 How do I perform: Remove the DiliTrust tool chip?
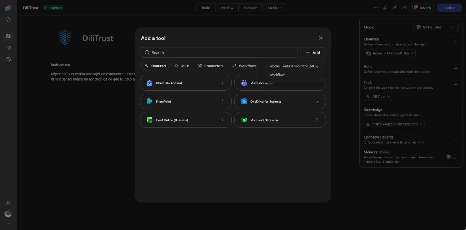388,97
